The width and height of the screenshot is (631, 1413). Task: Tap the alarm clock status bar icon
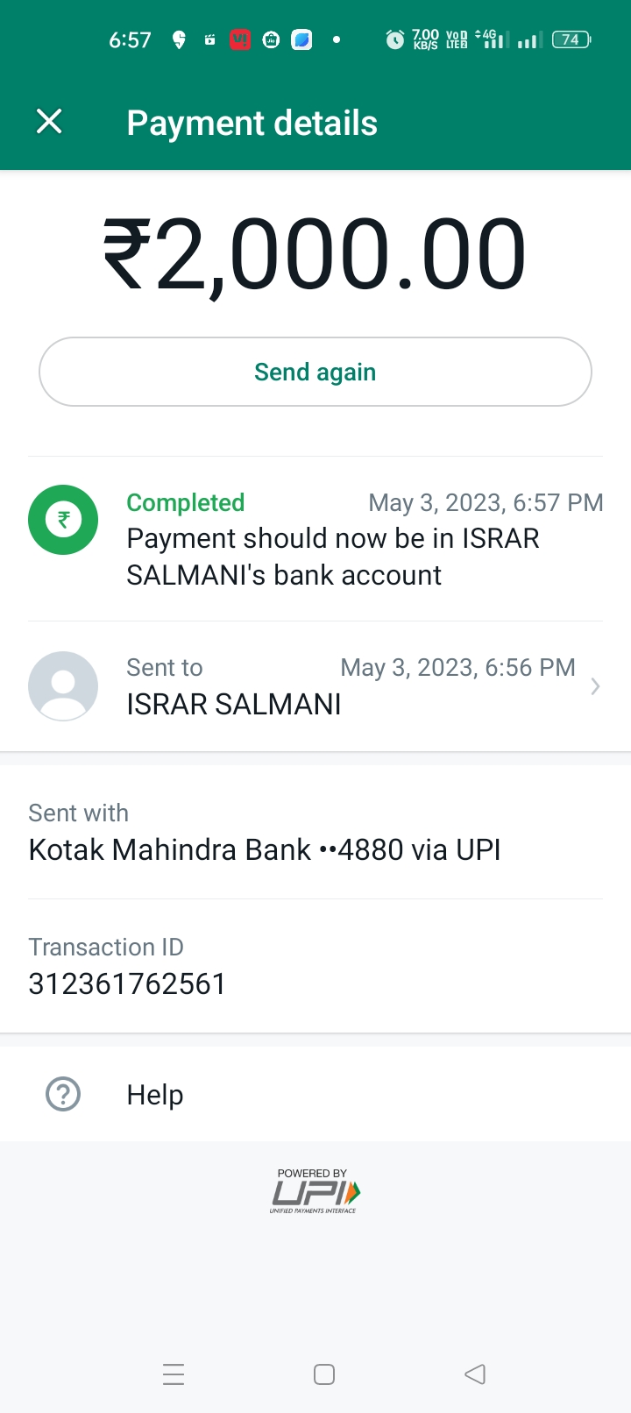pos(395,39)
